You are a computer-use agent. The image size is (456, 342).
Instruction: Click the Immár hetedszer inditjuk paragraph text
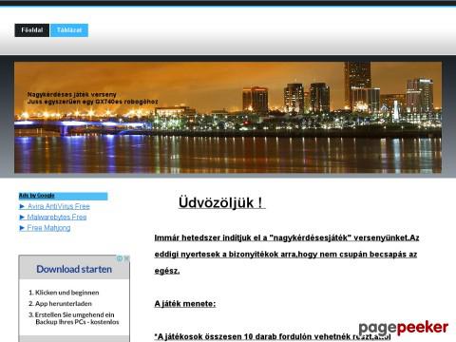(287, 255)
